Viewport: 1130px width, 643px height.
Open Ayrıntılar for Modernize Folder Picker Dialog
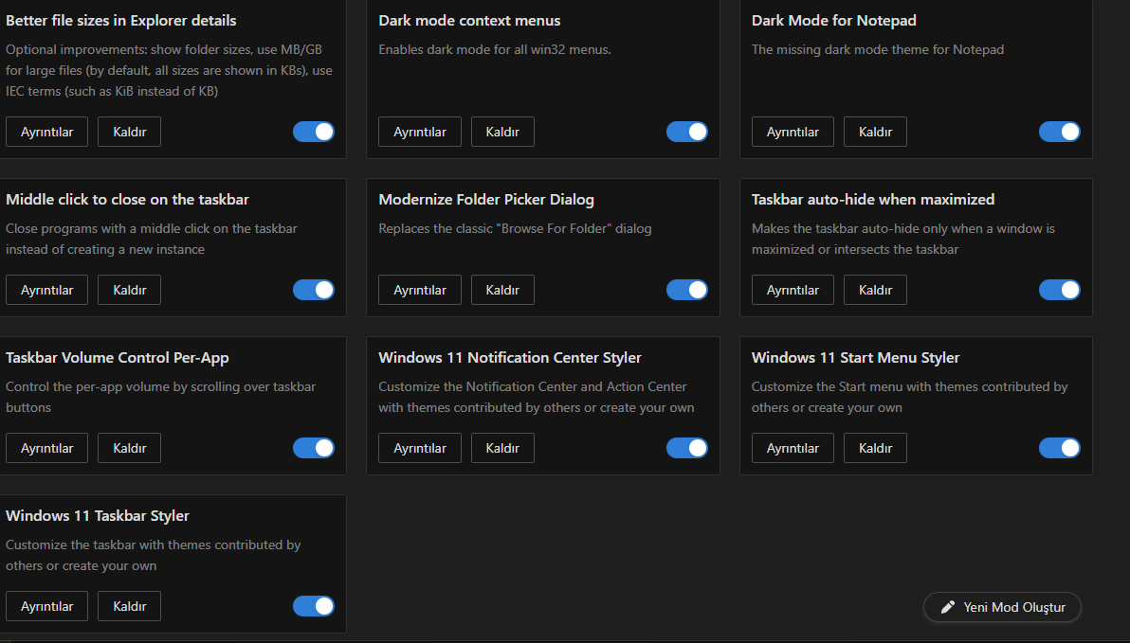point(419,290)
